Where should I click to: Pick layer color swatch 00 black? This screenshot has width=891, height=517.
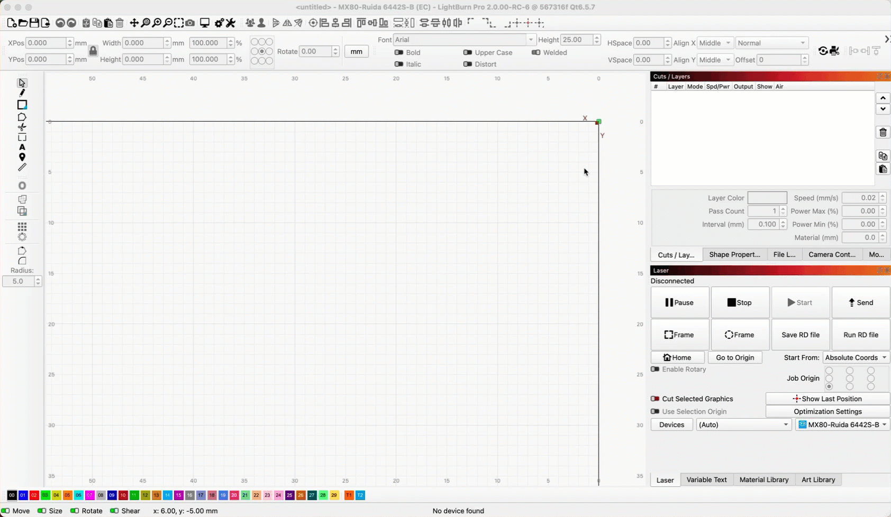(12, 495)
